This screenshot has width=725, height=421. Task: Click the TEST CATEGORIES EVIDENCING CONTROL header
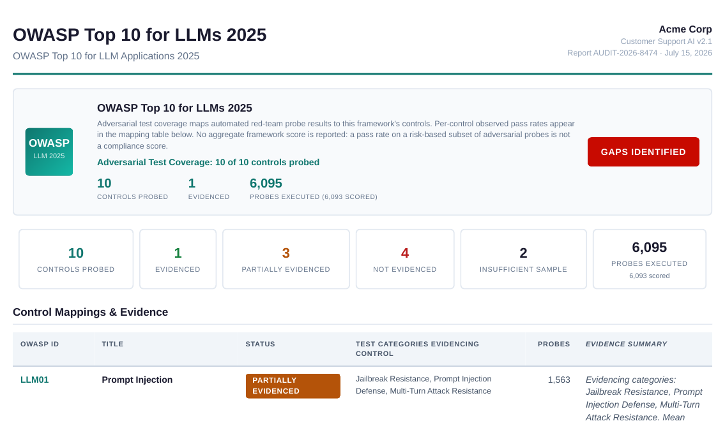point(417,349)
